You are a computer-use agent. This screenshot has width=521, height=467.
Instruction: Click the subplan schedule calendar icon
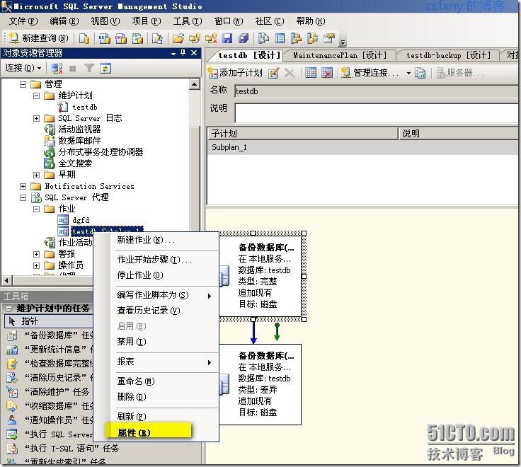[x=310, y=73]
